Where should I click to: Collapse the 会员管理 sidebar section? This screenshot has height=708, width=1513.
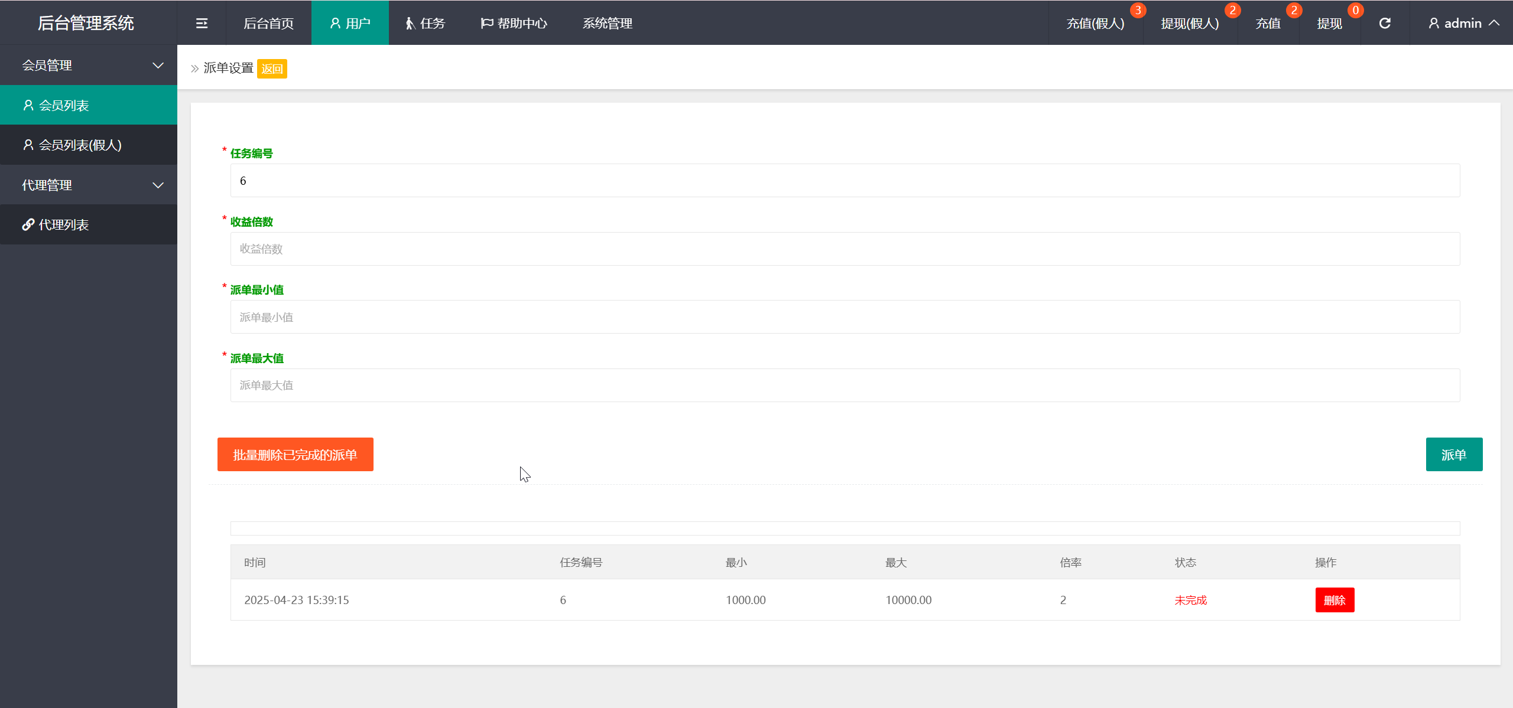(x=158, y=66)
